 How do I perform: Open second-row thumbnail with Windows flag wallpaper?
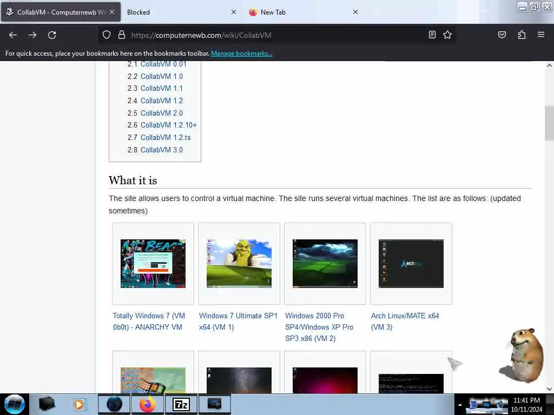pyautogui.click(x=153, y=380)
